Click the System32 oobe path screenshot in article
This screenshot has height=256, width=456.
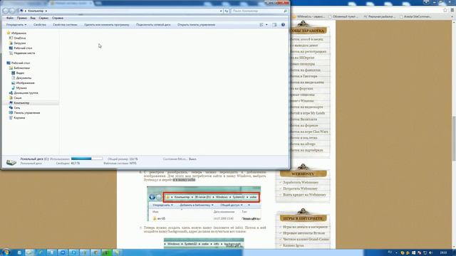pyautogui.click(x=204, y=204)
